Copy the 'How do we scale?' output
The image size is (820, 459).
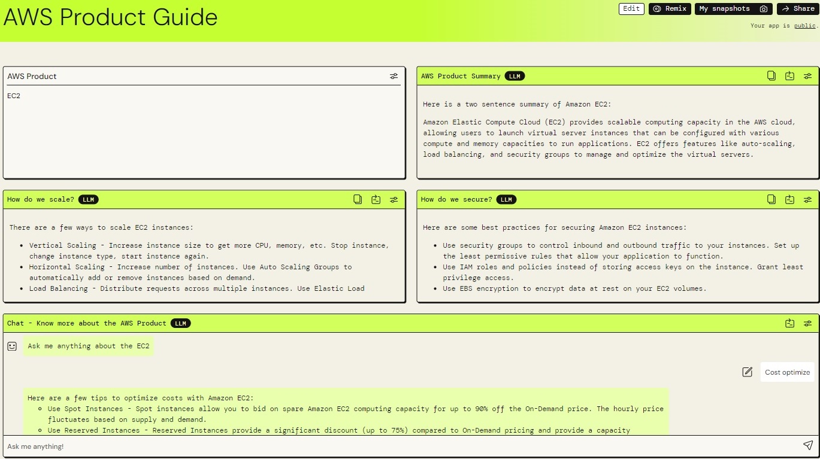(358, 199)
